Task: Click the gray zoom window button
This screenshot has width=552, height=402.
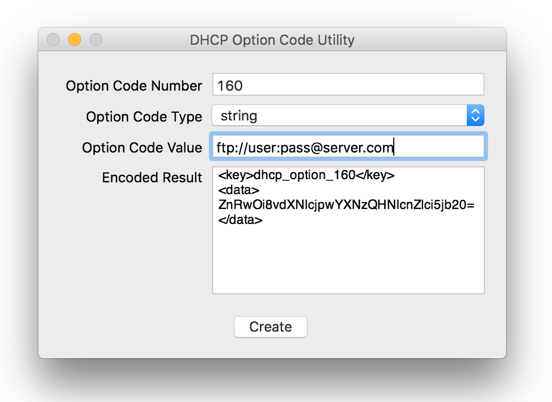Action: point(95,40)
